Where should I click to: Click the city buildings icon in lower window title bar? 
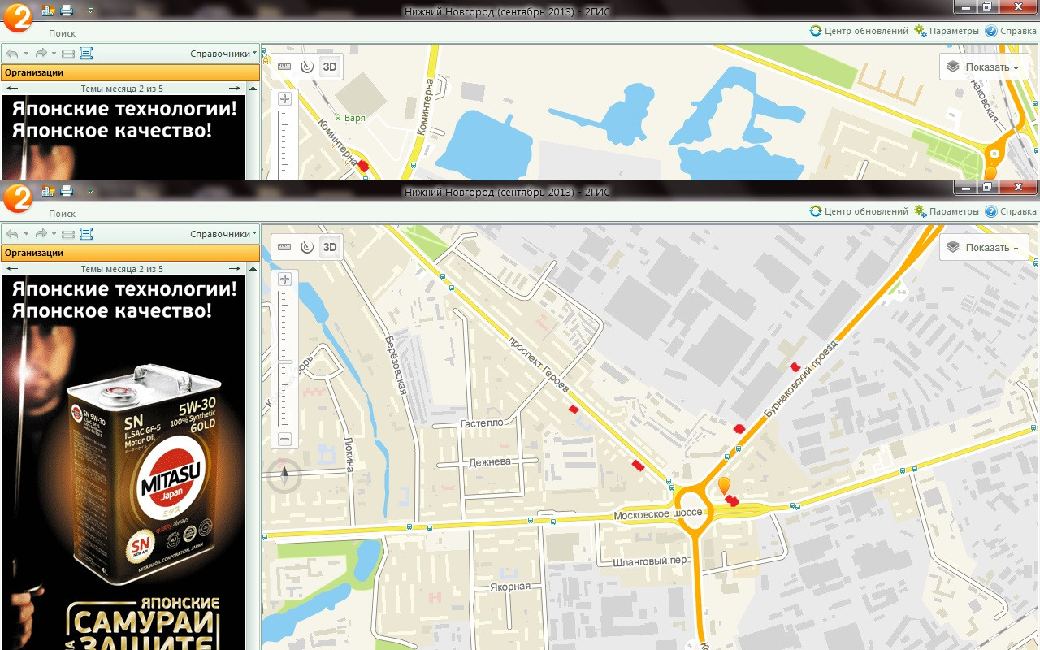pos(48,191)
